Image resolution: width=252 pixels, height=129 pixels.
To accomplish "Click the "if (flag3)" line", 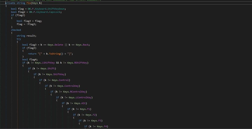I will 29,48.
